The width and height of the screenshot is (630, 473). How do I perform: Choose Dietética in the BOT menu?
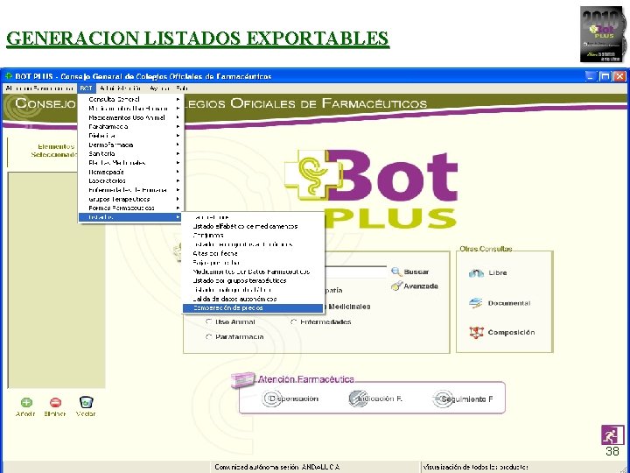tap(131, 136)
